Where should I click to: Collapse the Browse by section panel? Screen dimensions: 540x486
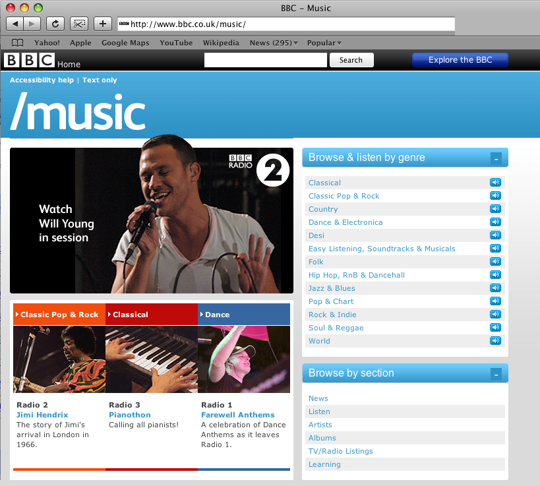pos(496,373)
